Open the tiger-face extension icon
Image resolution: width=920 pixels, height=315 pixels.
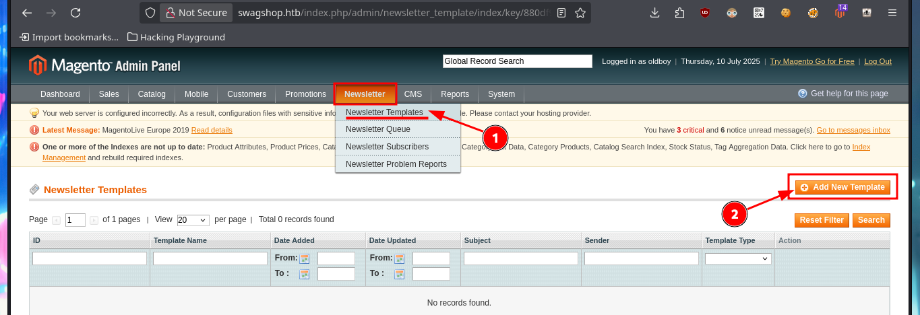(813, 13)
